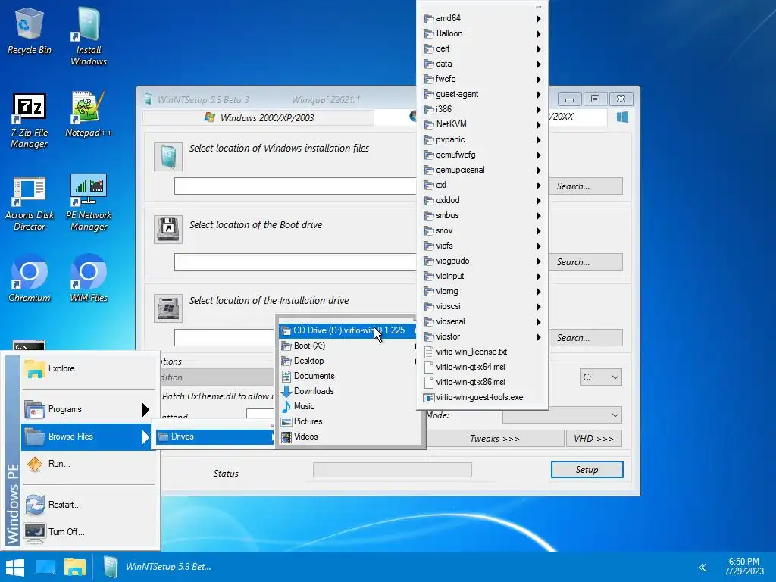Click the taskbar clock showing 6:50 PM
Screen dimensions: 776x582
pos(744,567)
